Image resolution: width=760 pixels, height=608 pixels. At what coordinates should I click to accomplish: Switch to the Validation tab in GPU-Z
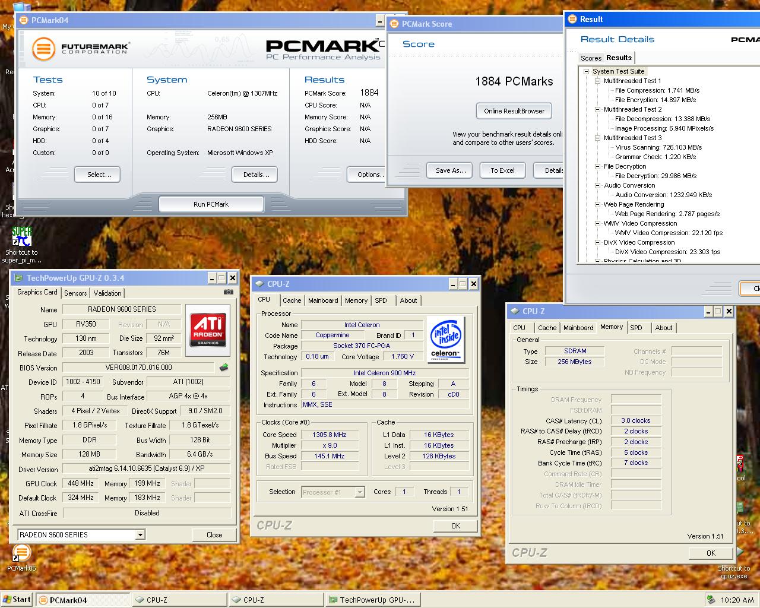coord(107,293)
